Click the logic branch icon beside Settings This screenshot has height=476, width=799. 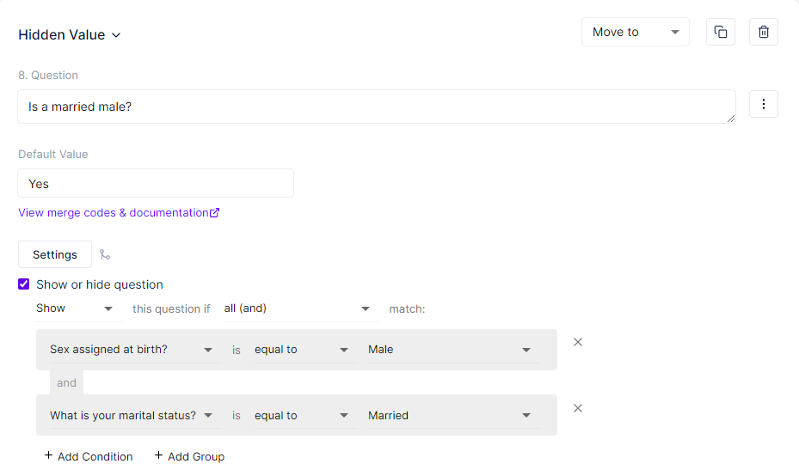pyautogui.click(x=105, y=254)
